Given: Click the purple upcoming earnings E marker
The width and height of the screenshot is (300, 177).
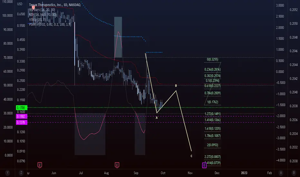Looking at the screenshot, I should click(x=204, y=165).
